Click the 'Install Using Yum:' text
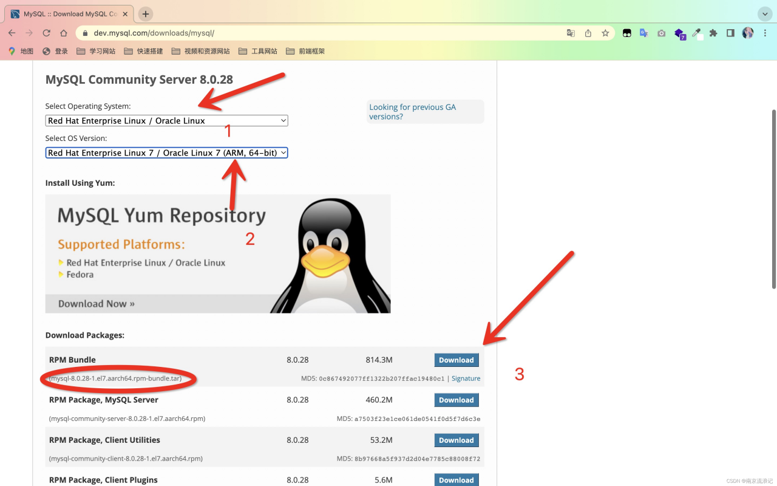This screenshot has width=777, height=486. pyautogui.click(x=80, y=183)
